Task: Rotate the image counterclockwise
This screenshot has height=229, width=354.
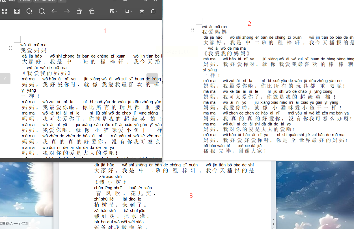Action: pos(79,11)
